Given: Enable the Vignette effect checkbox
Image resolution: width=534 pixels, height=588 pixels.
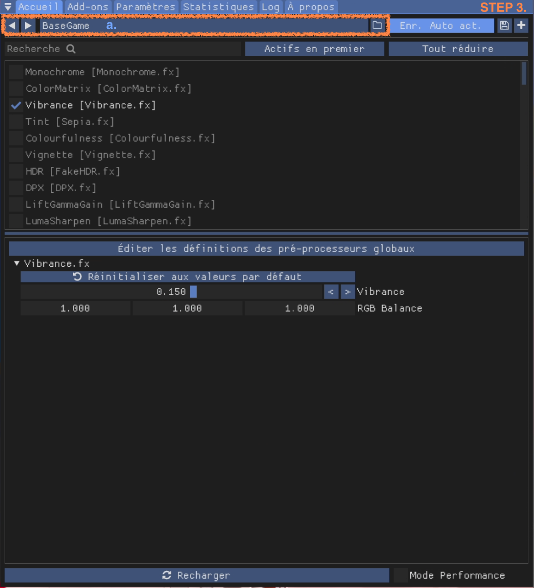Looking at the screenshot, I should (x=16, y=155).
